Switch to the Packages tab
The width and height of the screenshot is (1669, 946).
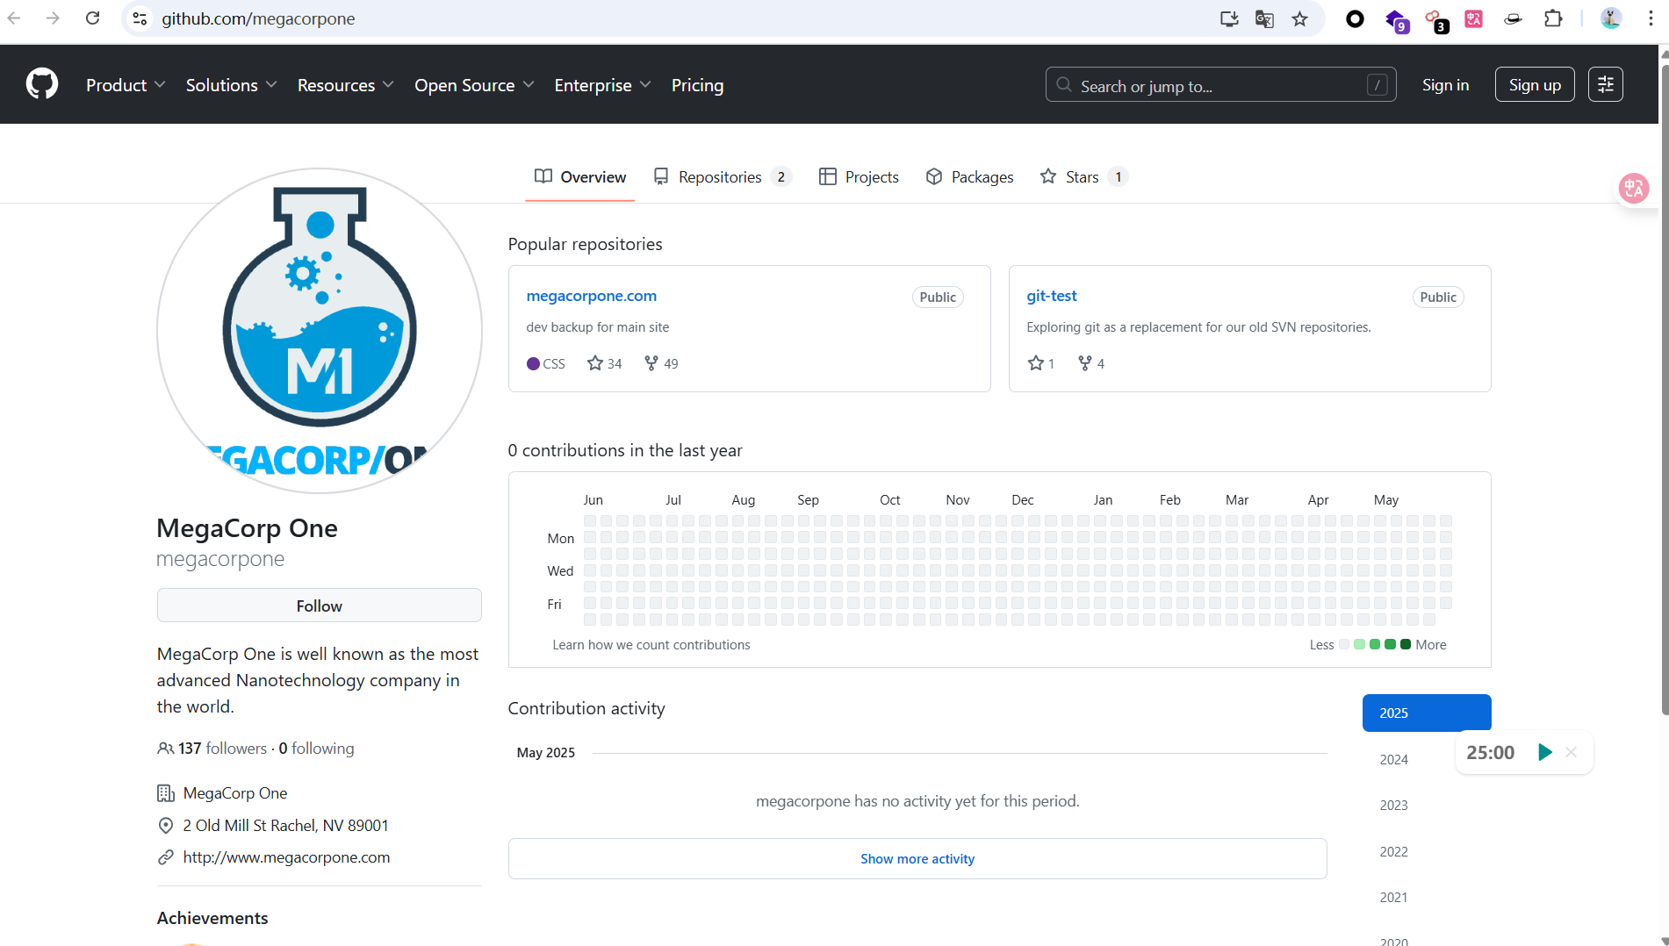969,177
